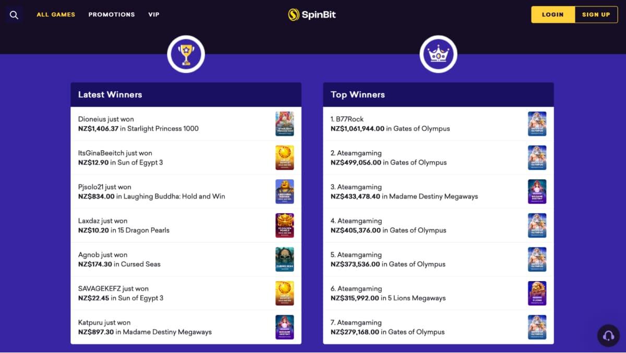Image resolution: width=626 pixels, height=353 pixels.
Task: Open the VIP menu item
Action: coord(154,15)
